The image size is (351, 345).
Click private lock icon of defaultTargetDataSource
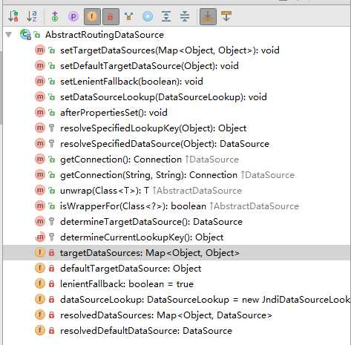pyautogui.click(x=51, y=269)
